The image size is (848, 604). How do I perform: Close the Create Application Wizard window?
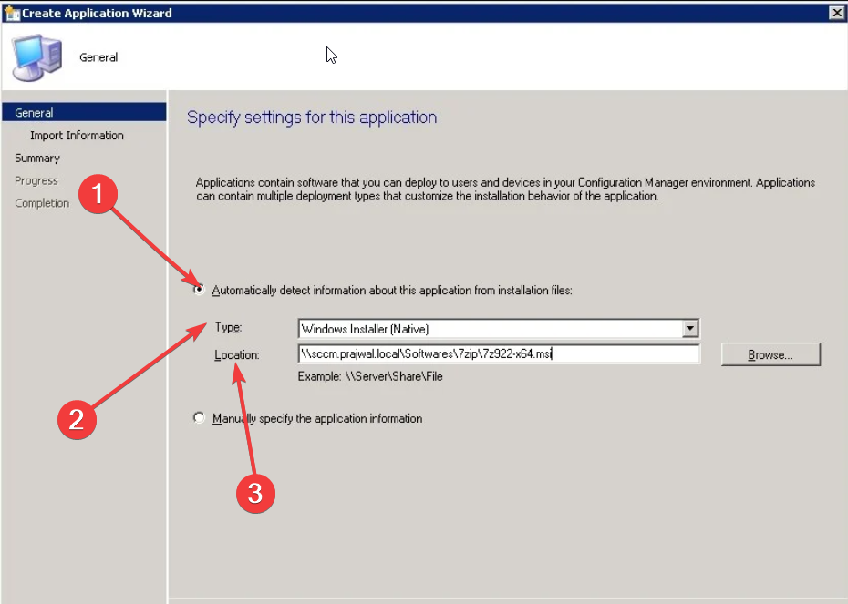[x=836, y=13]
